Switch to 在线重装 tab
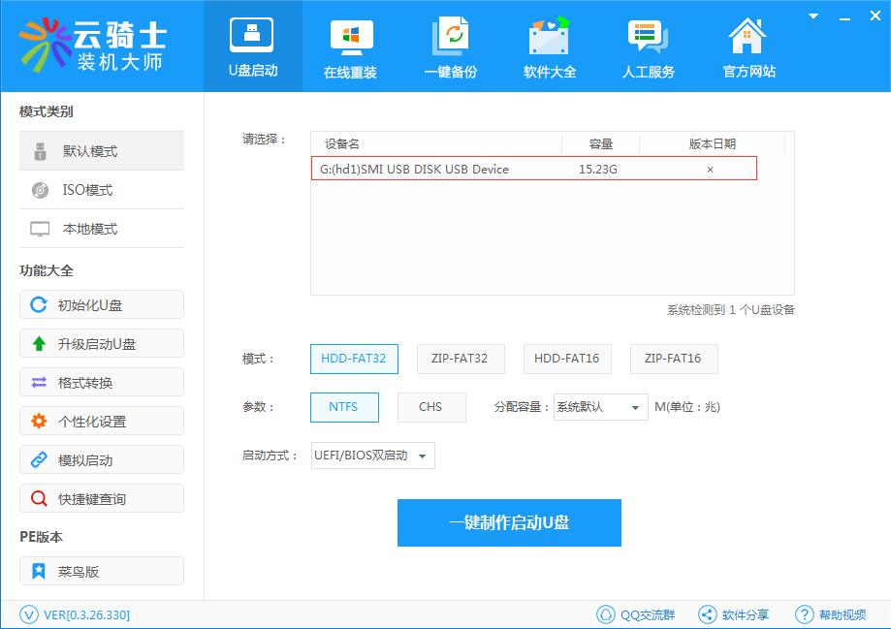 (x=351, y=46)
